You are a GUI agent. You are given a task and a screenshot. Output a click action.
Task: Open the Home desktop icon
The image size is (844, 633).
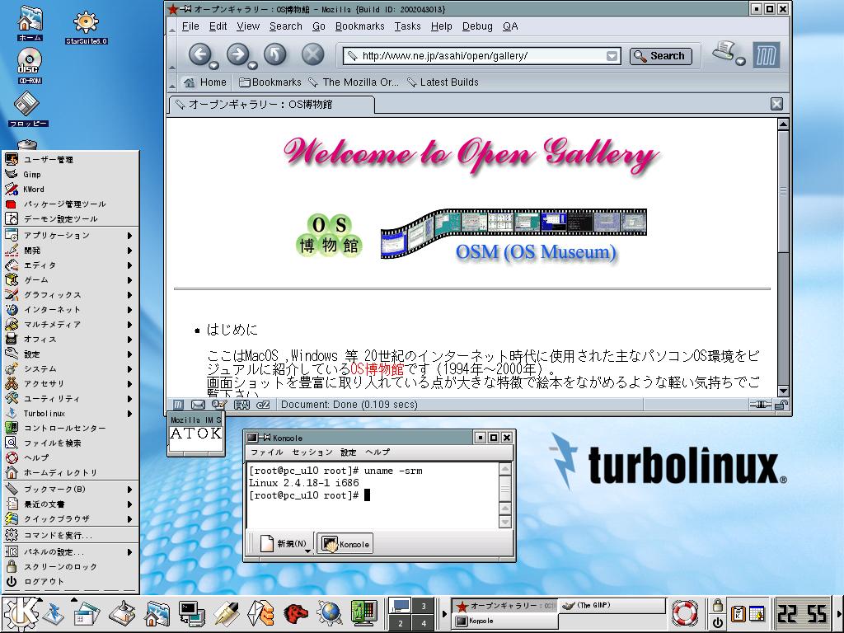[29, 24]
